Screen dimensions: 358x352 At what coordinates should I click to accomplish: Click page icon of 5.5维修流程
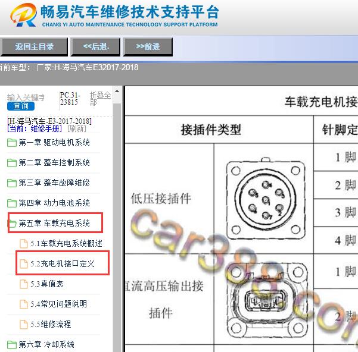pos(24,324)
